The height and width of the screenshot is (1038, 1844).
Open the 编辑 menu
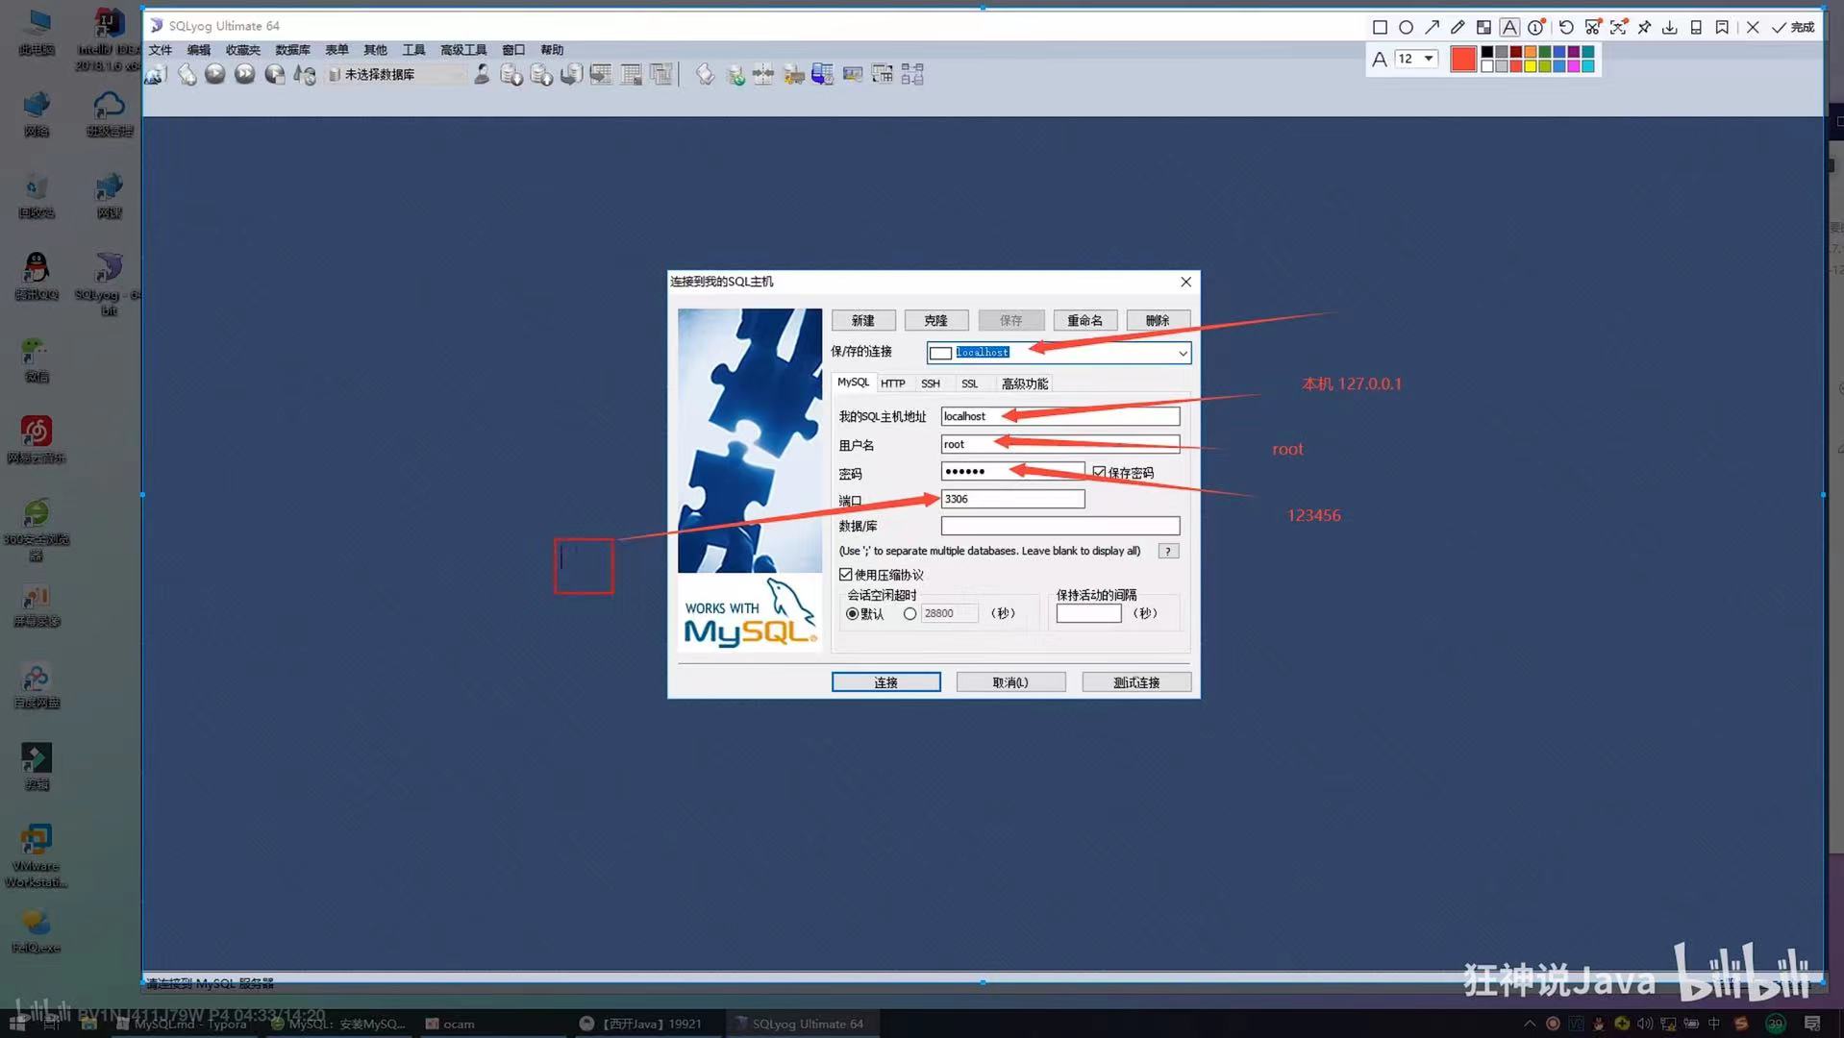199,50
